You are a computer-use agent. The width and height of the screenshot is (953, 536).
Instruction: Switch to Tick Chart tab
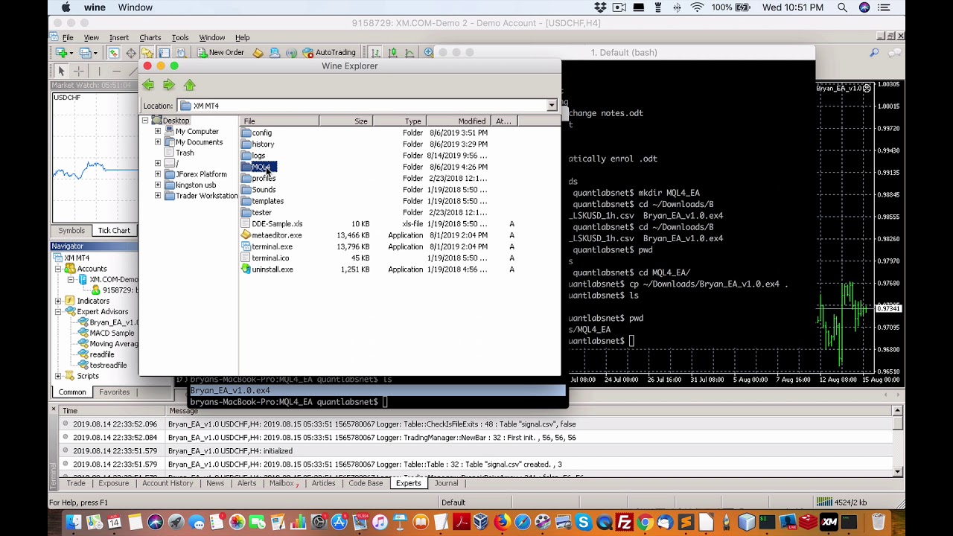(114, 231)
